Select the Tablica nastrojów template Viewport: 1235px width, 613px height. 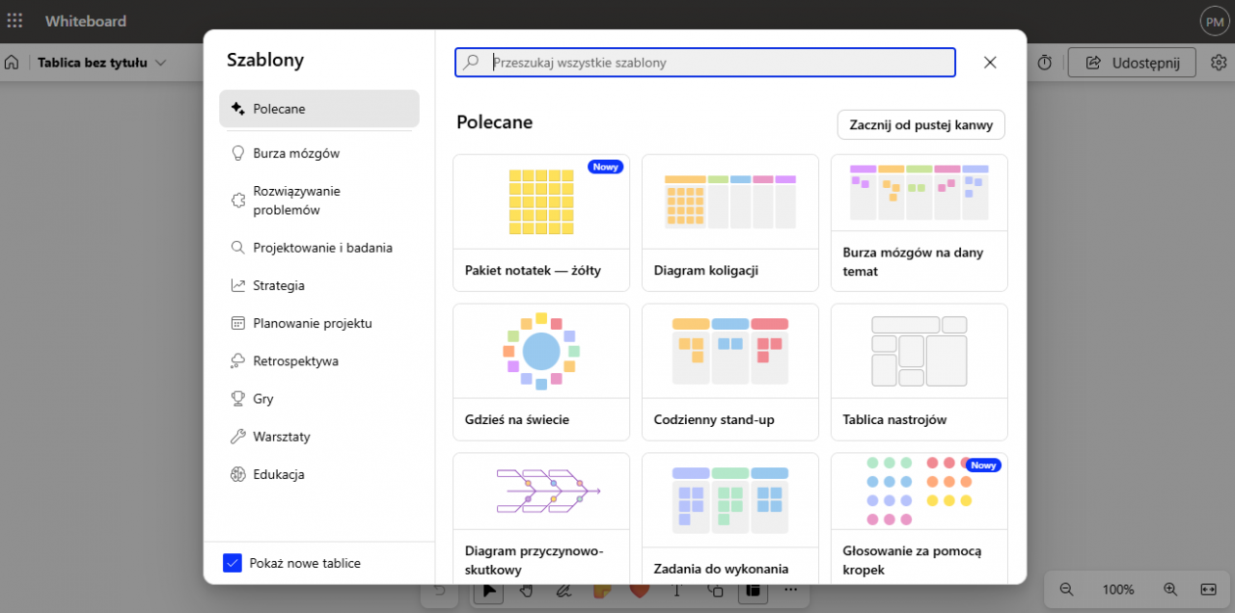[919, 372]
